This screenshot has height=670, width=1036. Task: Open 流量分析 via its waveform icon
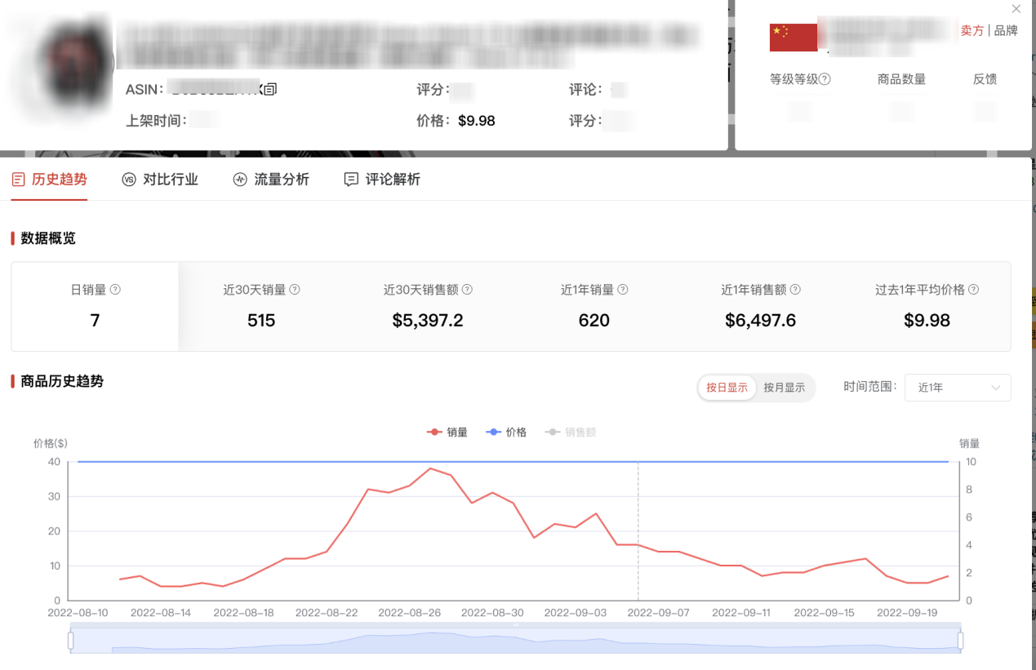click(x=239, y=180)
